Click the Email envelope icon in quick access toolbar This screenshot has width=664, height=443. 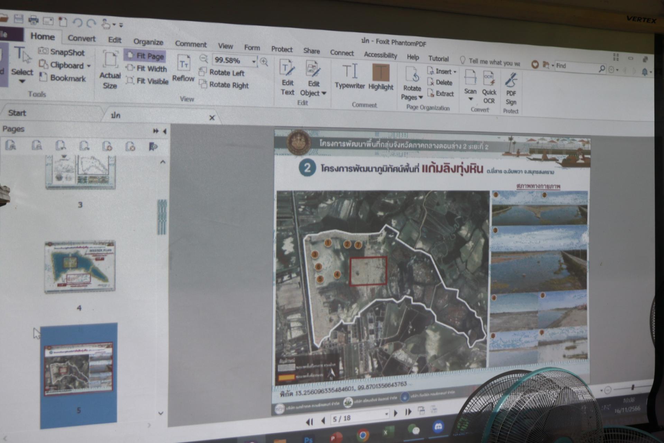coord(48,21)
